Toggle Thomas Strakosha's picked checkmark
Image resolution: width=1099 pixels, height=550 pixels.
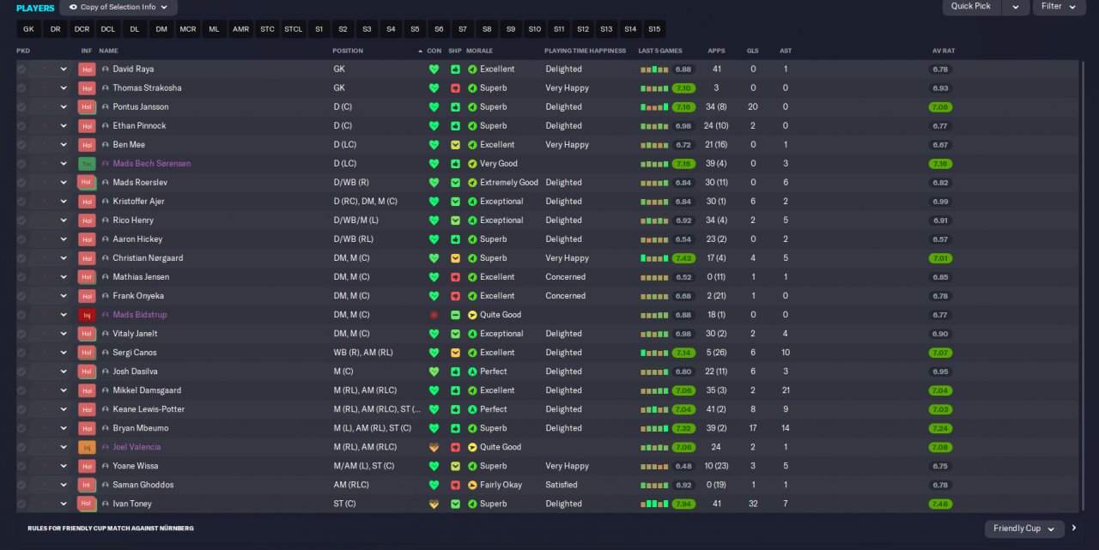tap(21, 88)
